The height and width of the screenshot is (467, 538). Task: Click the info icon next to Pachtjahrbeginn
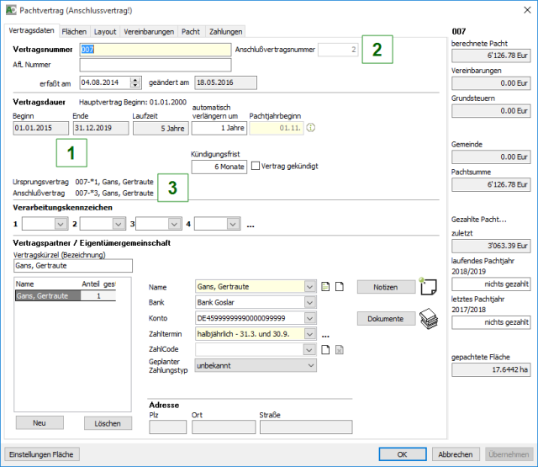click(x=310, y=129)
